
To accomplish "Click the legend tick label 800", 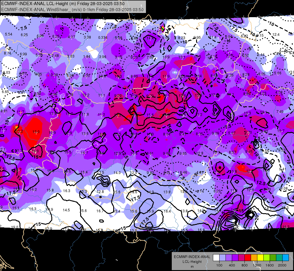I will coord(244,265).
